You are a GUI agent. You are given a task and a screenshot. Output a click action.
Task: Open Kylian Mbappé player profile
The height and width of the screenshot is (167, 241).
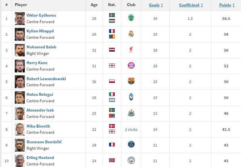(40, 31)
